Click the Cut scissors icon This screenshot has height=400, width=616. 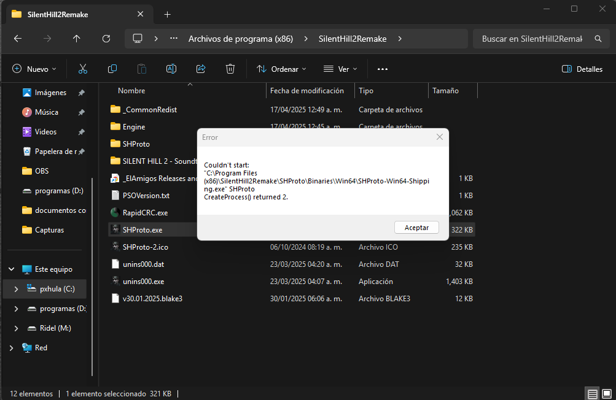(82, 69)
